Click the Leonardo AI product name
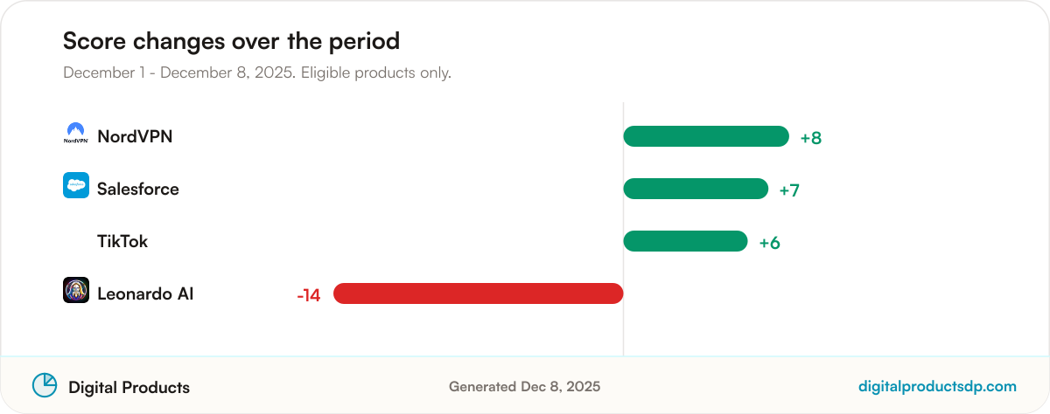The height and width of the screenshot is (414, 1050). (145, 293)
